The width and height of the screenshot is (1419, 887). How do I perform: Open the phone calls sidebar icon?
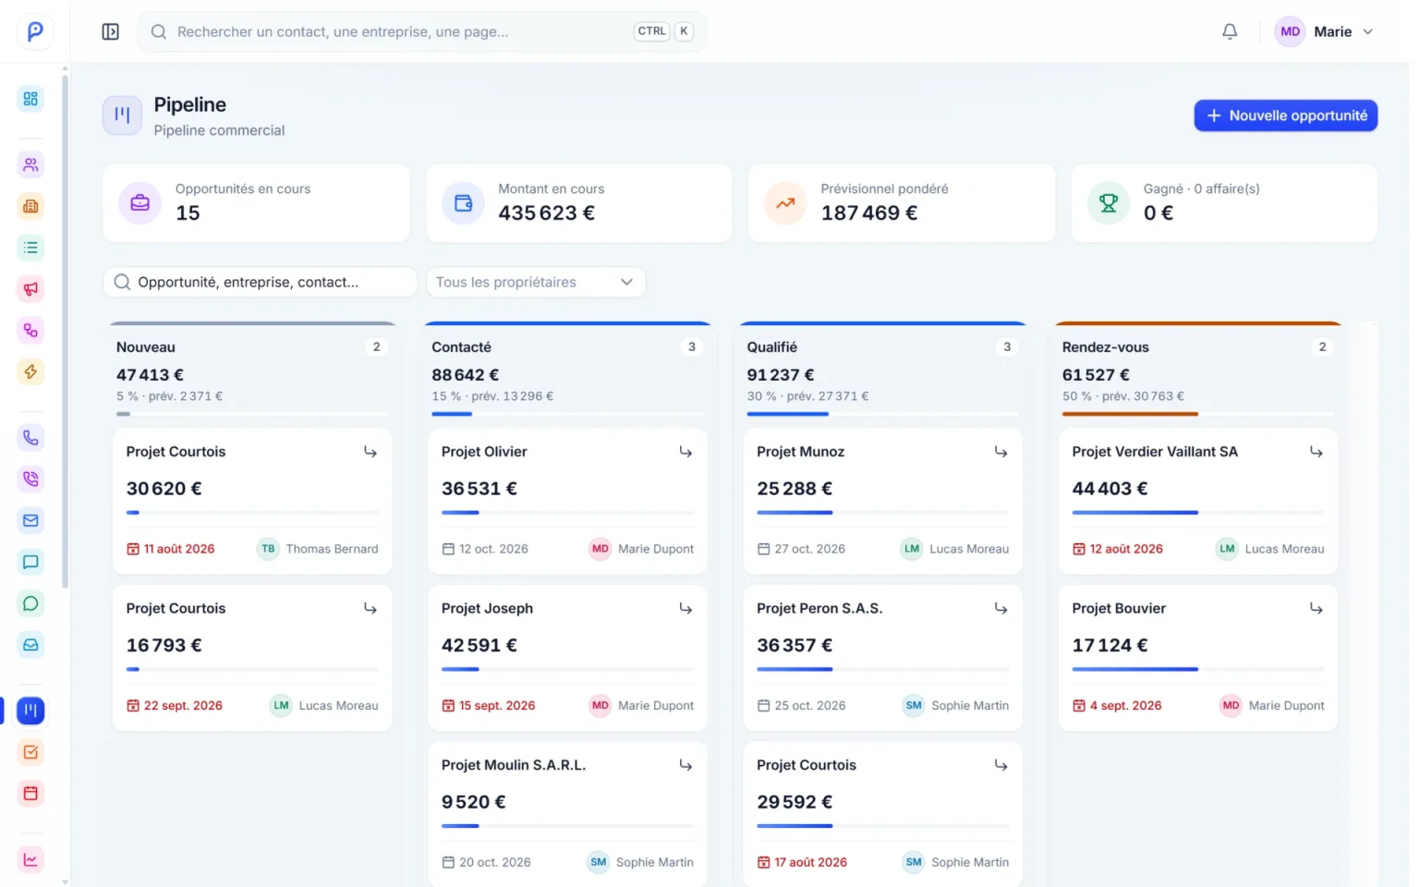30,438
